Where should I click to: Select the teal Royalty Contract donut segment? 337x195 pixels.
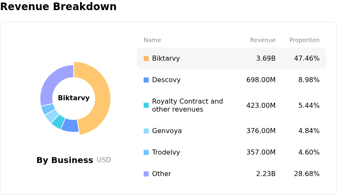point(58,121)
